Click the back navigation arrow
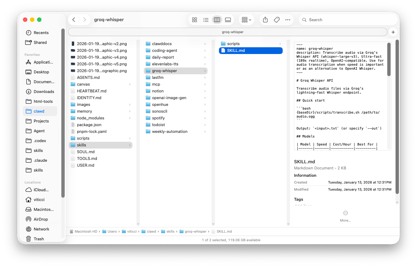 click(x=74, y=20)
